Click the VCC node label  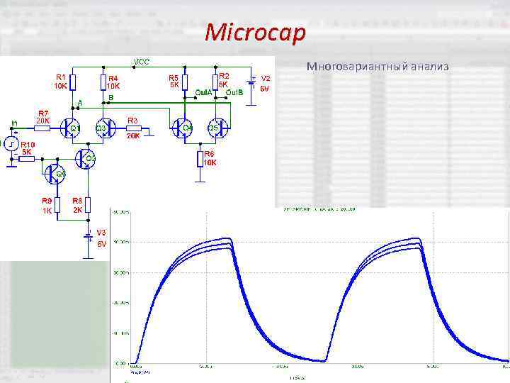(x=142, y=62)
